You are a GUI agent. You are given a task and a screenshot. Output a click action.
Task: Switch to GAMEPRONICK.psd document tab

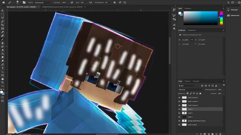click(63, 7)
